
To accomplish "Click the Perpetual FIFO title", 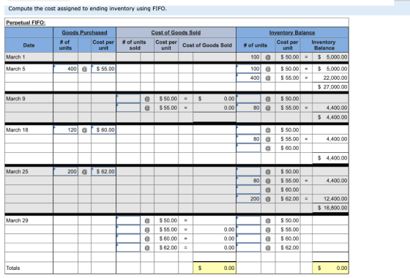I will pyautogui.click(x=26, y=23).
